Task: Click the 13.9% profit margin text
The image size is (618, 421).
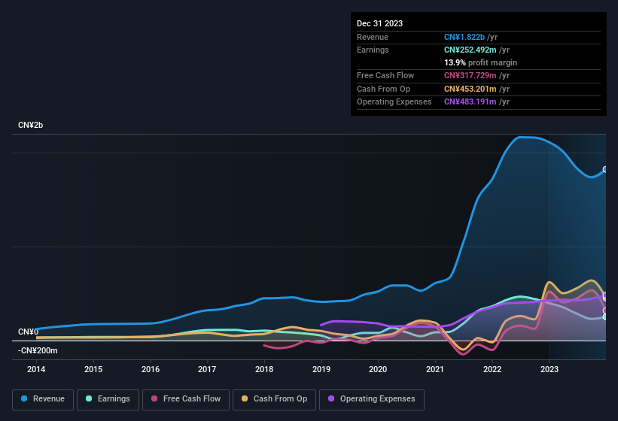Action: tap(480, 62)
